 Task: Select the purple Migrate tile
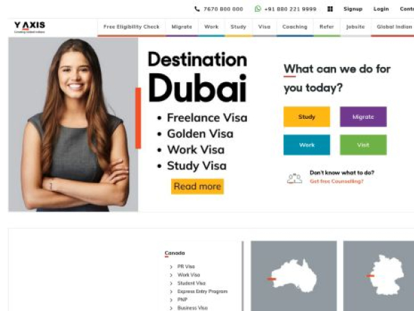tap(363, 117)
